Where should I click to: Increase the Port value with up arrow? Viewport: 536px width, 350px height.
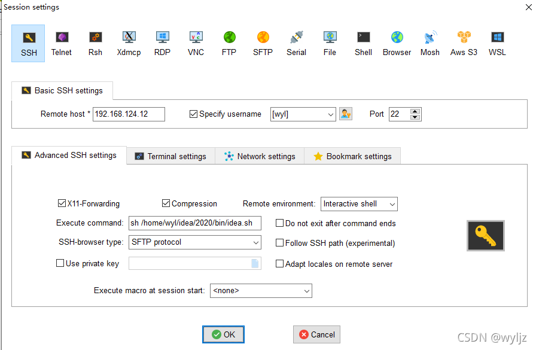click(x=415, y=111)
